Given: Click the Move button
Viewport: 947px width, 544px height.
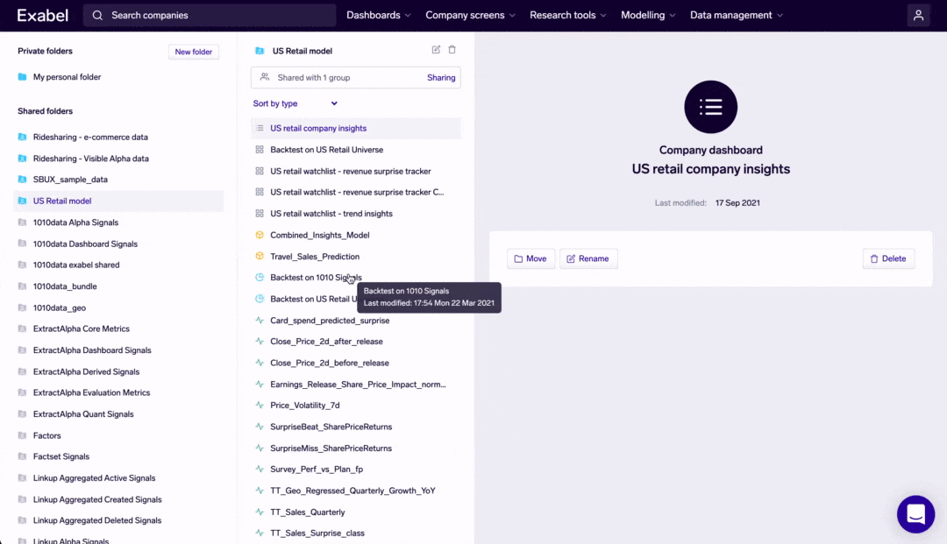Looking at the screenshot, I should (530, 258).
